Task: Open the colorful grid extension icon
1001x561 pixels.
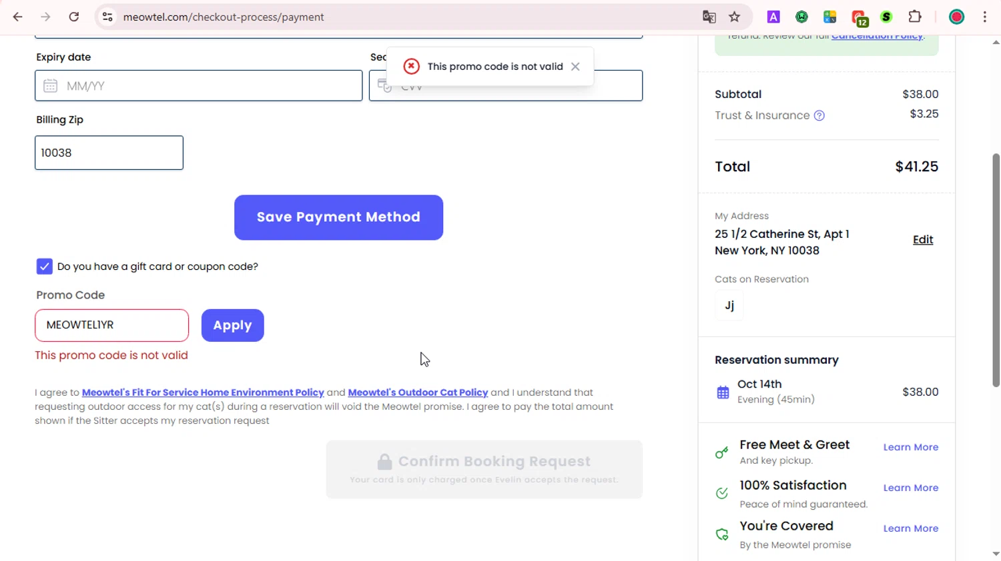Action: [830, 17]
